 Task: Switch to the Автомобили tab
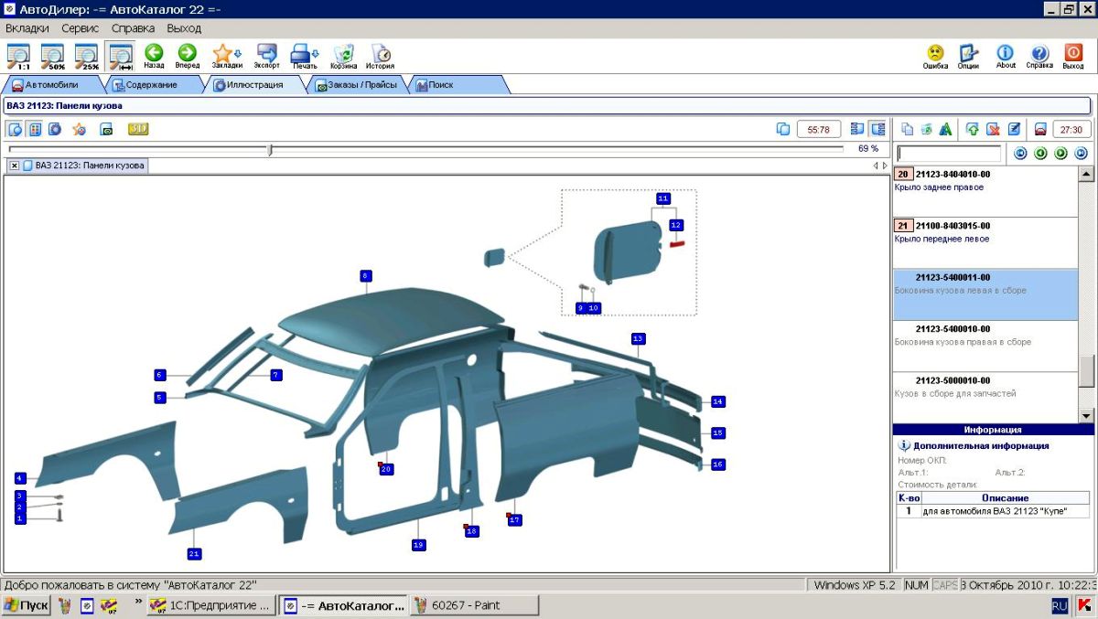pyautogui.click(x=52, y=85)
